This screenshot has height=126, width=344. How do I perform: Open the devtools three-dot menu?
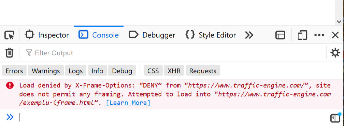[319, 35]
